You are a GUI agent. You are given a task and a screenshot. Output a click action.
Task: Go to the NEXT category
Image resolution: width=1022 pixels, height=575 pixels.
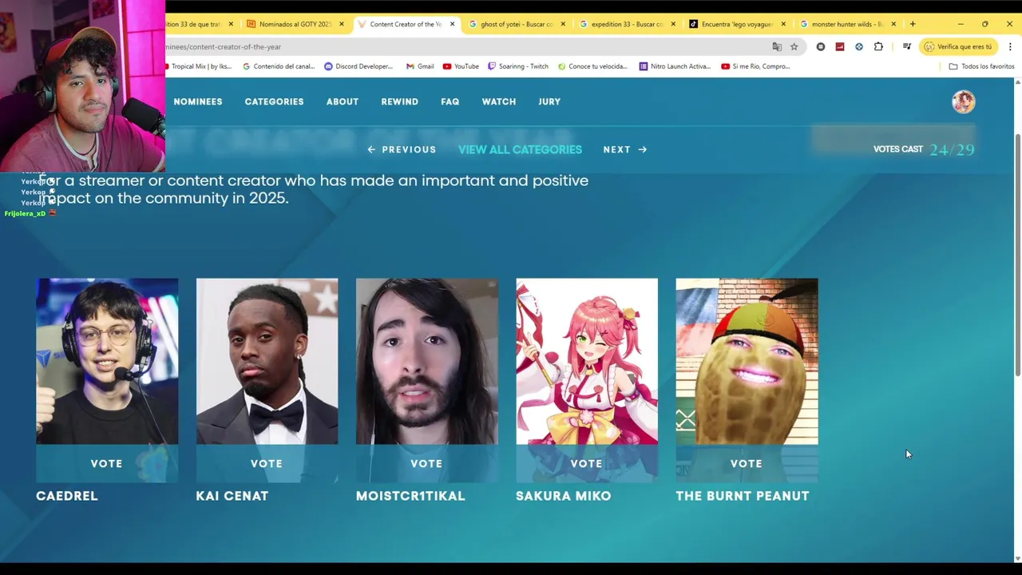[x=625, y=149]
